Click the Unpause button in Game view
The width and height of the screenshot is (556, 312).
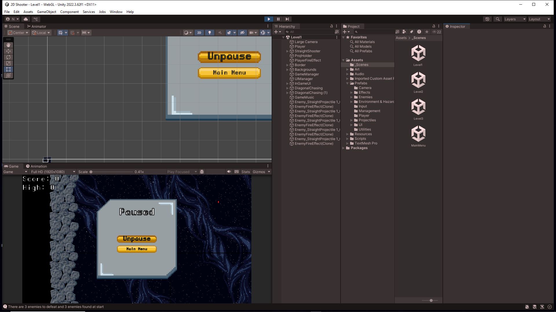(x=137, y=239)
